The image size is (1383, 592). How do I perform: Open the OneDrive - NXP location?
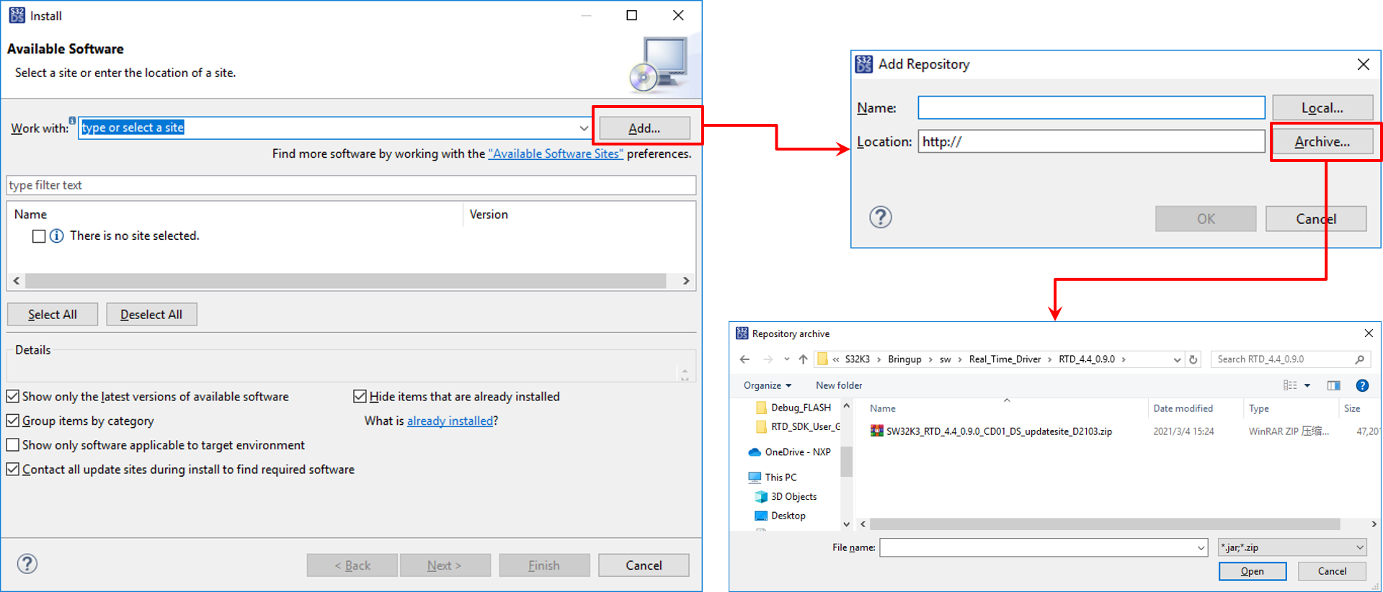click(x=797, y=452)
